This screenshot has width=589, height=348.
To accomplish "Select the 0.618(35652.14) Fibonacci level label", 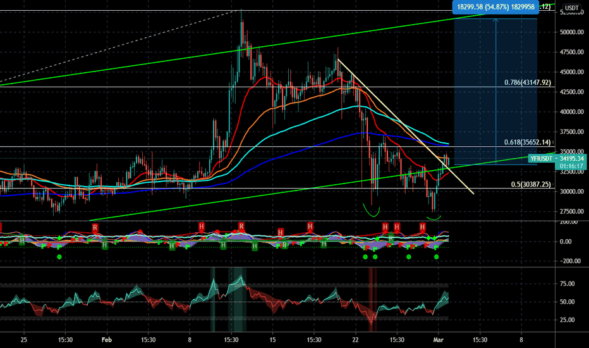I will (528, 142).
